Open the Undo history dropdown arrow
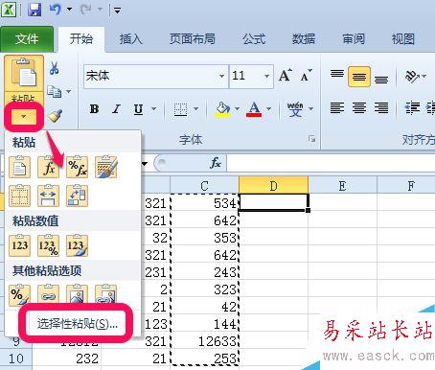435x370 pixels. 69,10
